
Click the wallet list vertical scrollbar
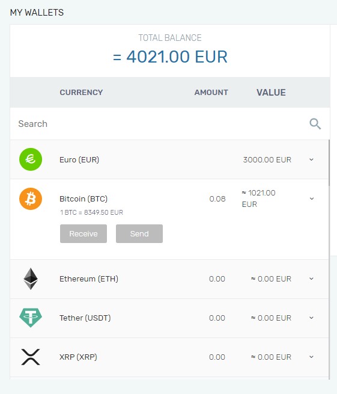(x=329, y=163)
